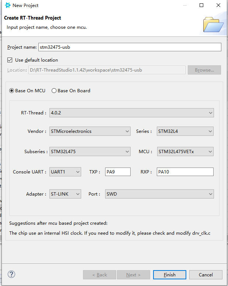The image size is (228, 286).
Task: Click the RXP pin field showing PA10
Action: pos(185,172)
